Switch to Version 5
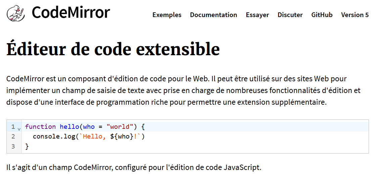Viewport: 377px width, 182px height. tap(355, 15)
